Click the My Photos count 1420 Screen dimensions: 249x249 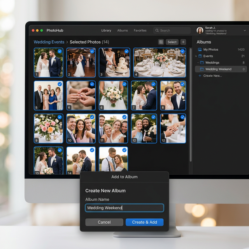pos(241,49)
